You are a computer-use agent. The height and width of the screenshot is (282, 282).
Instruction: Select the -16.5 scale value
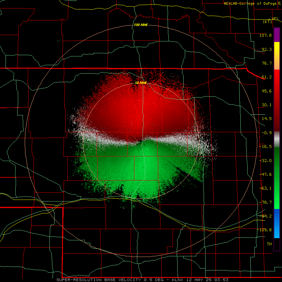pos(265,147)
